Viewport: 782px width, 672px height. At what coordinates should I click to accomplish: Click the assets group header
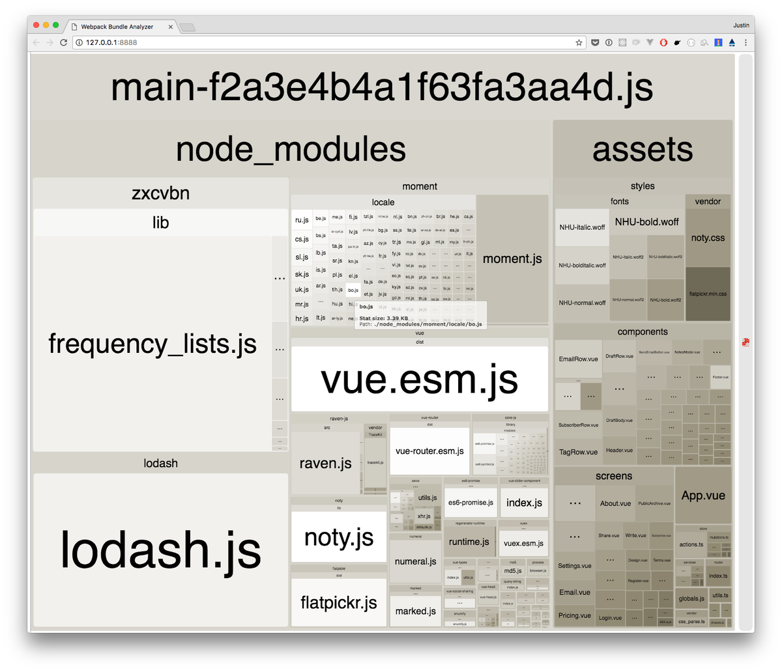click(643, 148)
